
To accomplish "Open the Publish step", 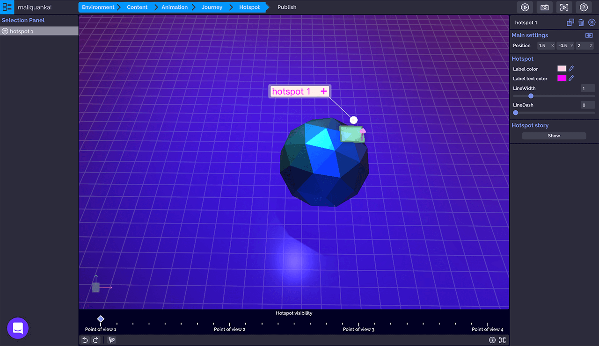I will pos(287,7).
